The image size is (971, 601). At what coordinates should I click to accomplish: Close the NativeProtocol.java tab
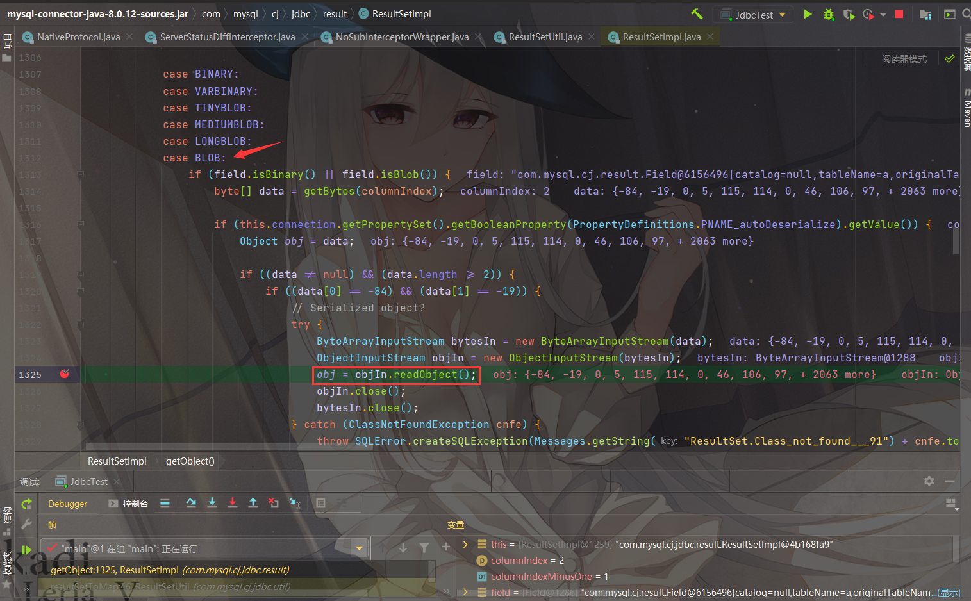pyautogui.click(x=129, y=37)
